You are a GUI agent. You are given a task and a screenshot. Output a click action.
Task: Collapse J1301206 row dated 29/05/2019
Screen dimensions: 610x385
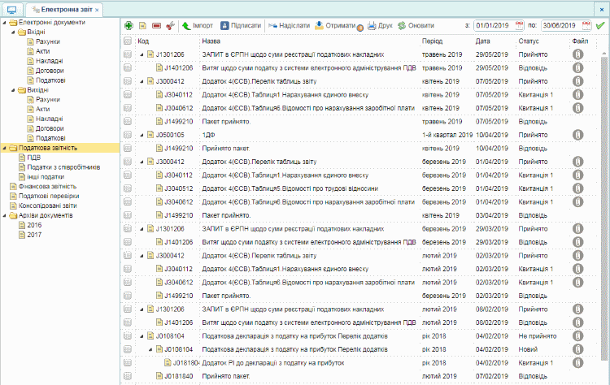click(142, 54)
